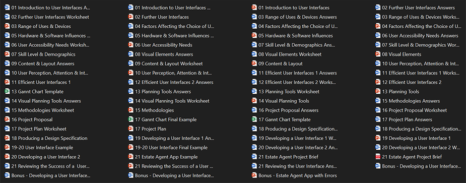
Task: Select file name '19 Developing a User Interface 1 W...'
Action: click(x=298, y=138)
